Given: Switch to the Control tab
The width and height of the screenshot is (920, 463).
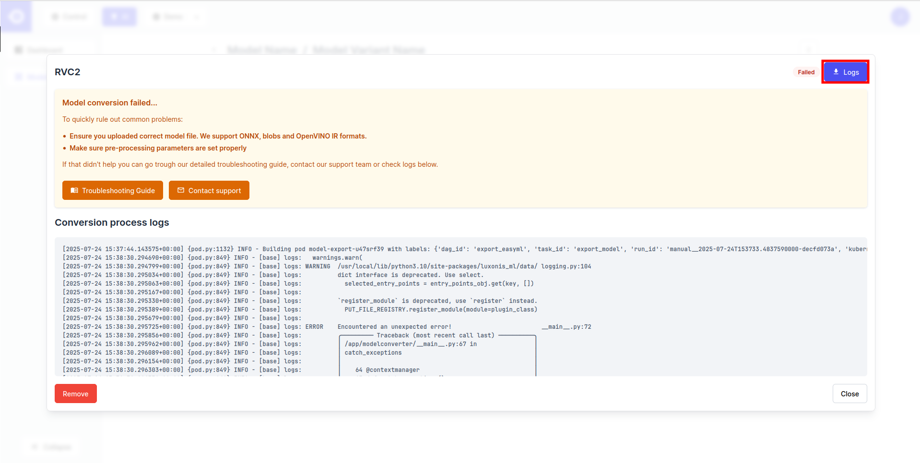Looking at the screenshot, I should point(70,17).
